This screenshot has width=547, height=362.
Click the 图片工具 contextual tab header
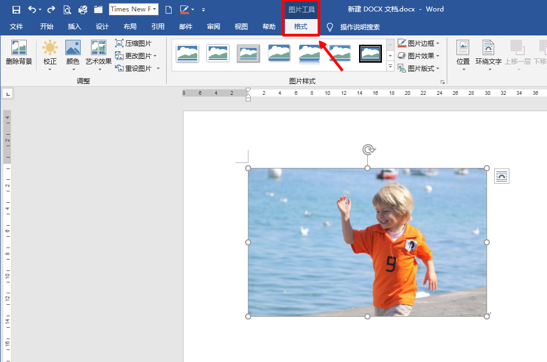[x=301, y=10]
